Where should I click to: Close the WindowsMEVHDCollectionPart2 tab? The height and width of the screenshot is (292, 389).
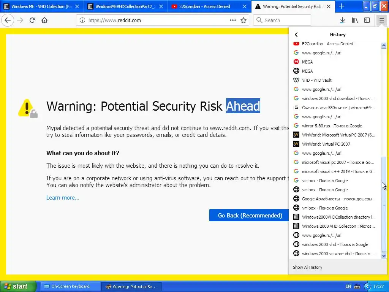tap(161, 6)
